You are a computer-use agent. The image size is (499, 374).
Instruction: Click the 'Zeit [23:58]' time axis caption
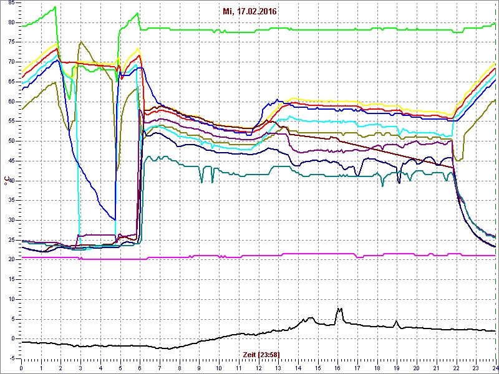pyautogui.click(x=261, y=354)
